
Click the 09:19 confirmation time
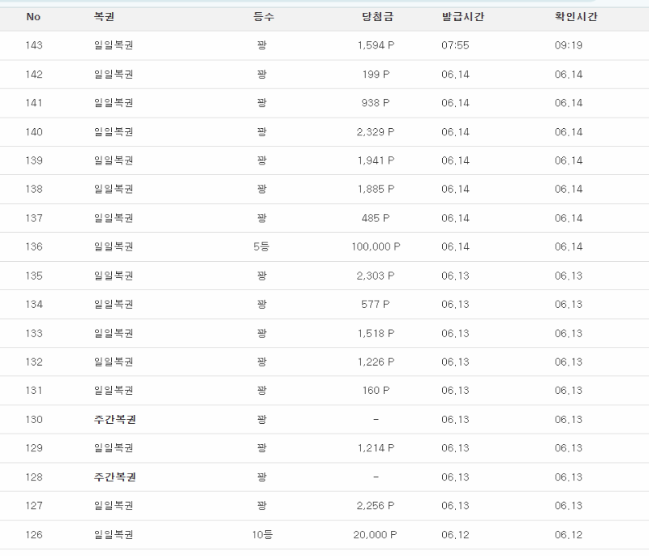(x=568, y=45)
